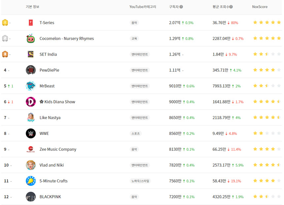Viewport: 284px width, 205px height.
Task: Click the 평균 조회수 help question mark icon
Action: pyautogui.click(x=231, y=7)
